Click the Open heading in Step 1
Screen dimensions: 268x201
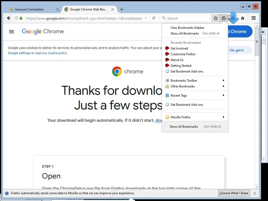click(x=51, y=176)
